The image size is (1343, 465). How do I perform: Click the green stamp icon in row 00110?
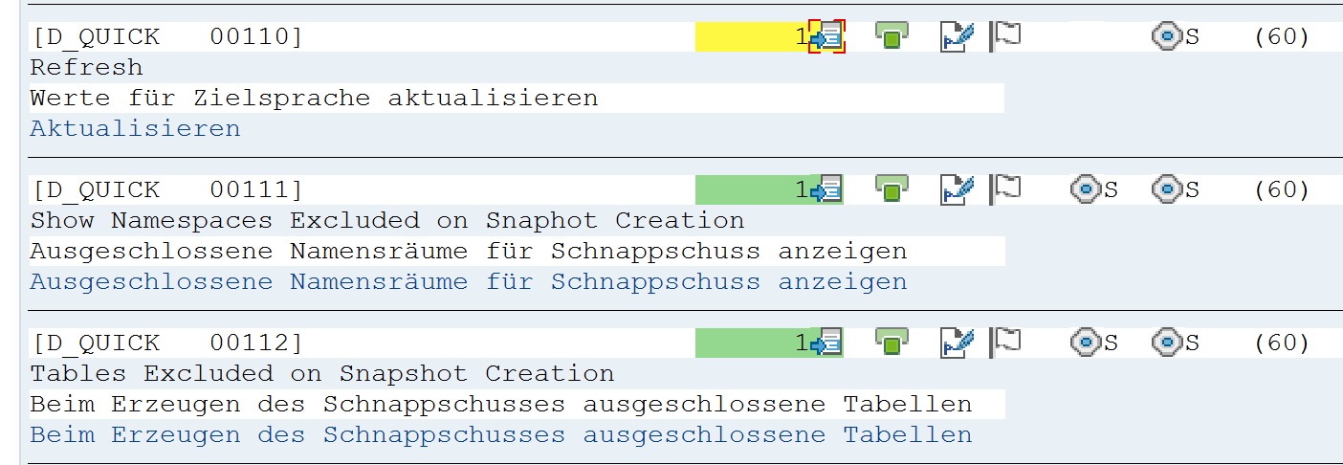[892, 36]
